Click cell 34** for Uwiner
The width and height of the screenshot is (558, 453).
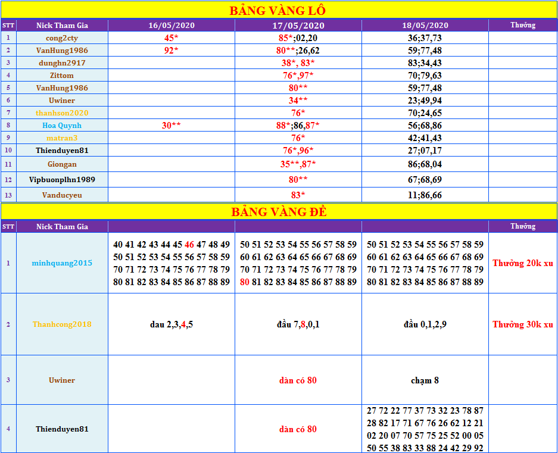[298, 100]
